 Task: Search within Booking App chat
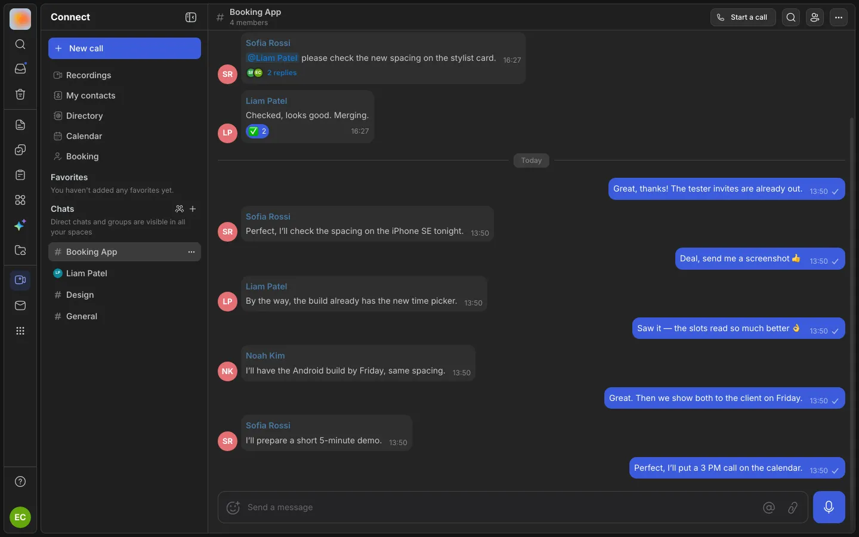tap(791, 17)
